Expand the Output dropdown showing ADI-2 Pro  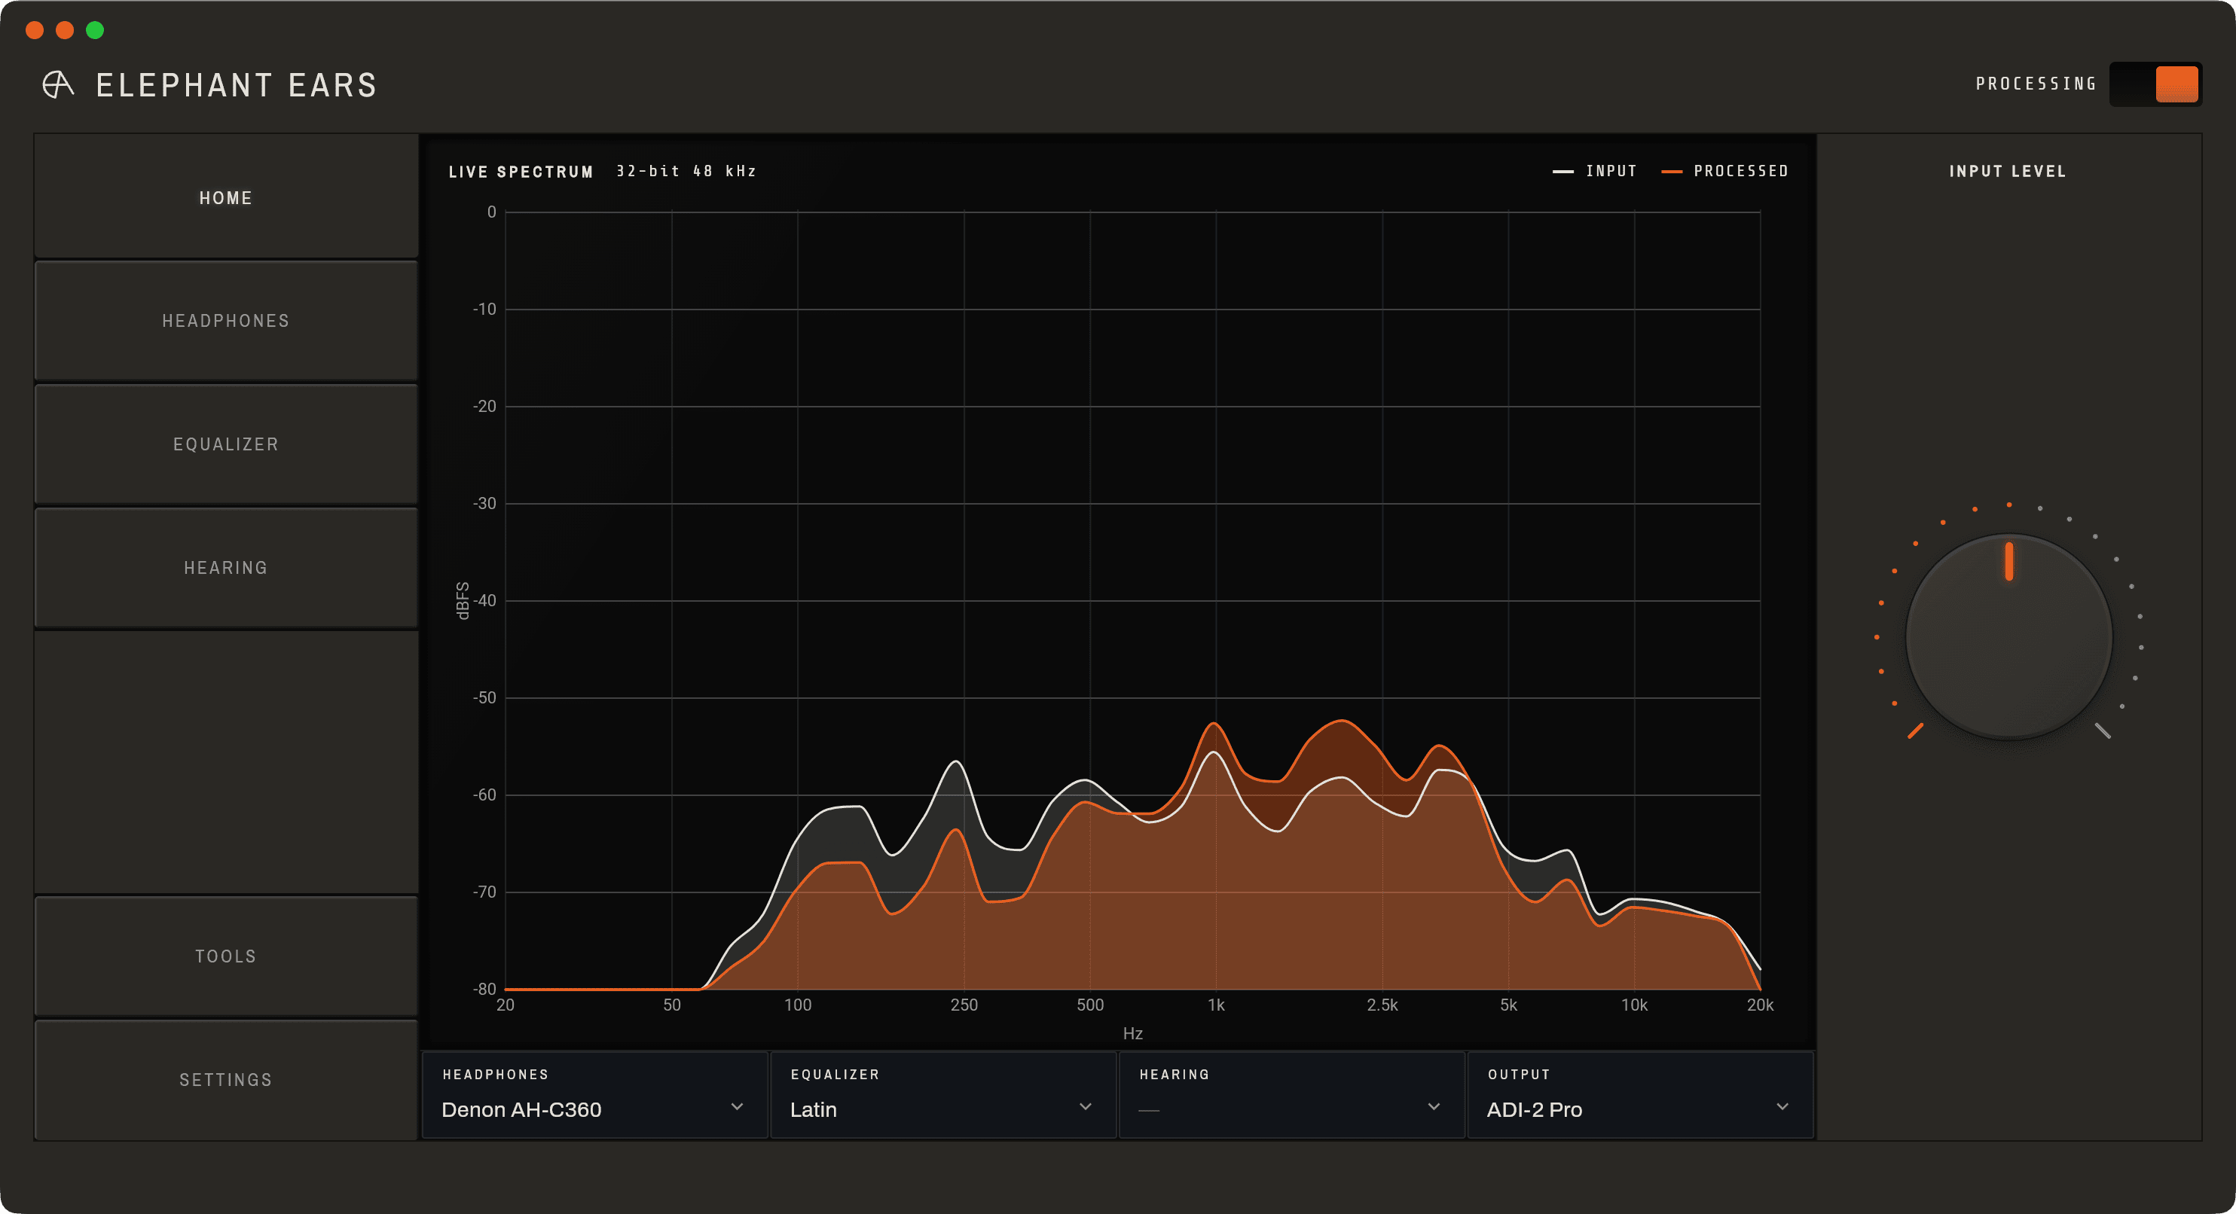[x=1641, y=1095]
